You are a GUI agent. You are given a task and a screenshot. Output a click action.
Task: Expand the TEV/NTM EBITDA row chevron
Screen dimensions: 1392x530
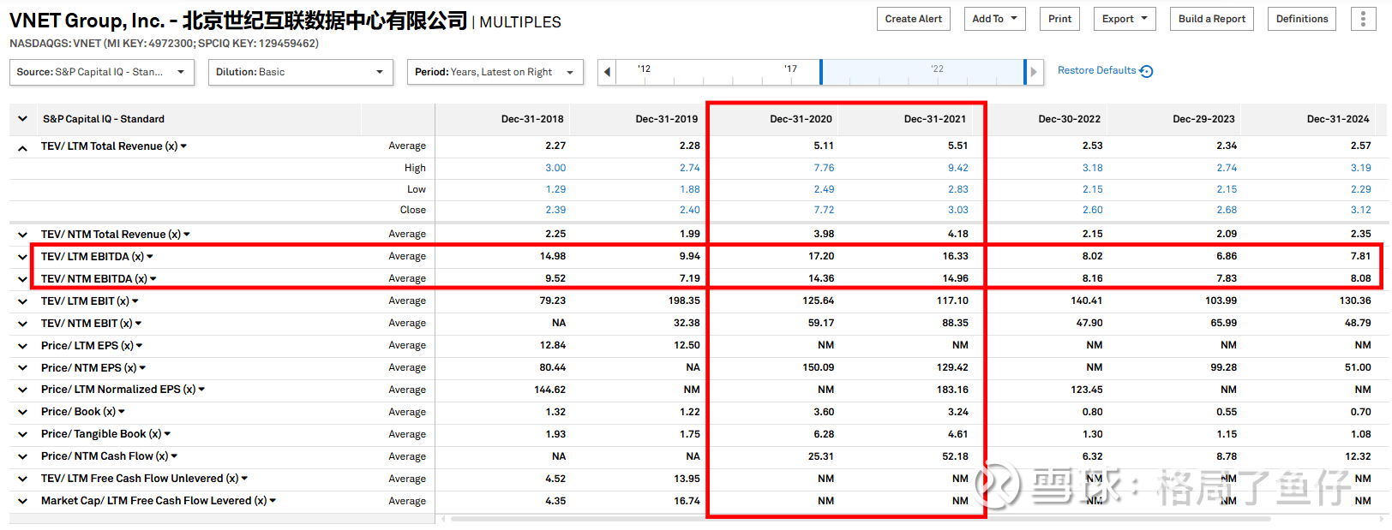coord(23,279)
